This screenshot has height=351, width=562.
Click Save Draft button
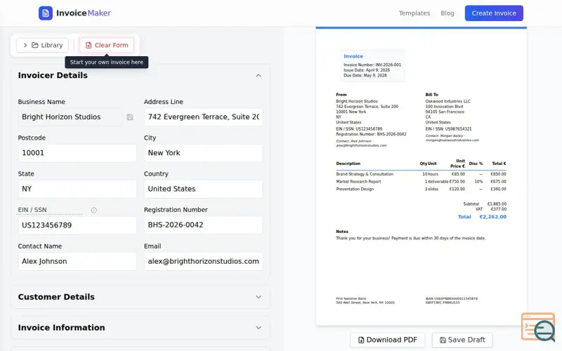[x=462, y=340]
